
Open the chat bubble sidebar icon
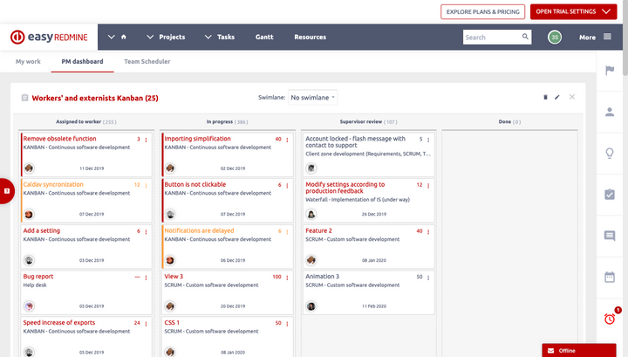pos(610,236)
